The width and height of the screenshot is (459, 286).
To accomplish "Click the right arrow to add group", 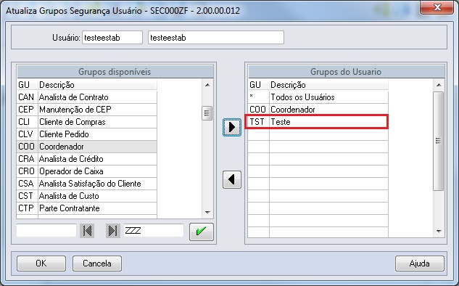I will [232, 127].
